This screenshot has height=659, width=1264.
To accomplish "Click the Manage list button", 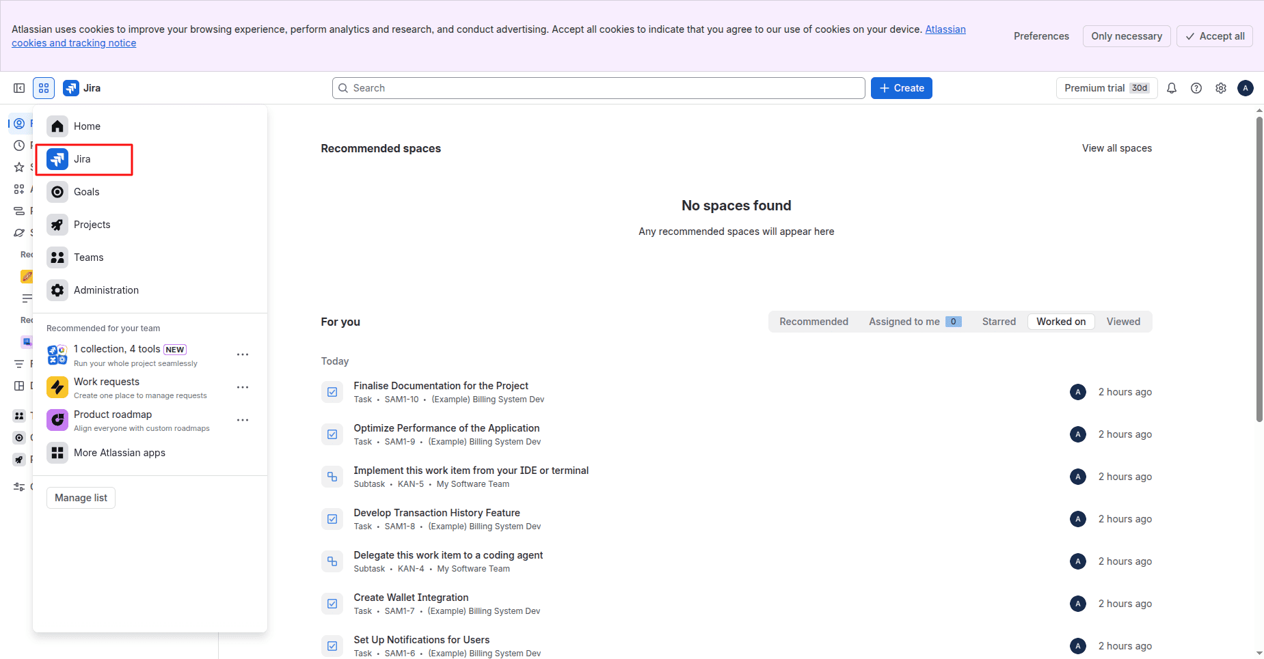I will click(x=81, y=498).
